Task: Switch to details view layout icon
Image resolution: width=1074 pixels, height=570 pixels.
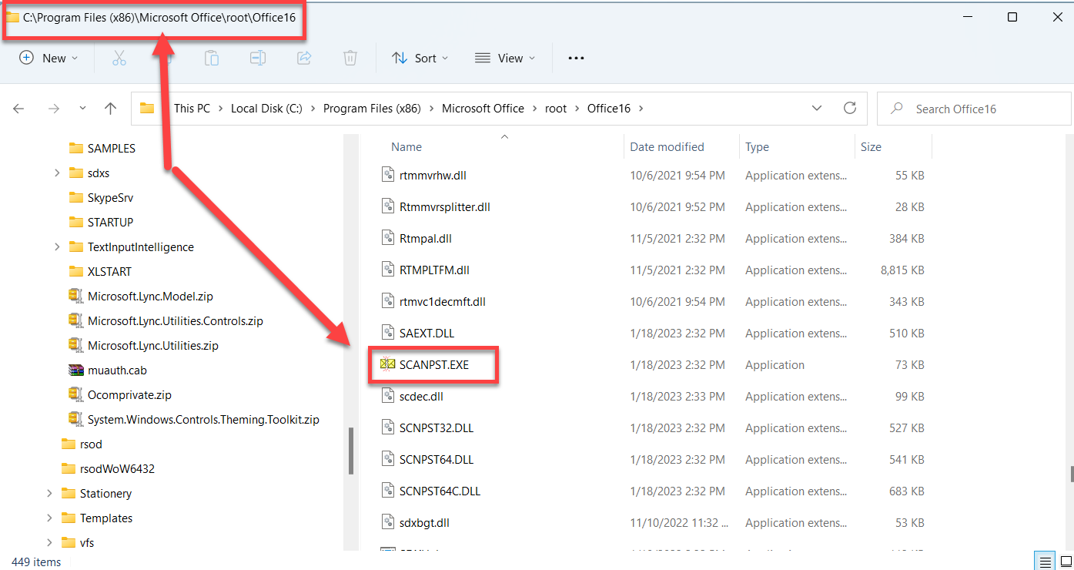Action: click(x=1046, y=561)
